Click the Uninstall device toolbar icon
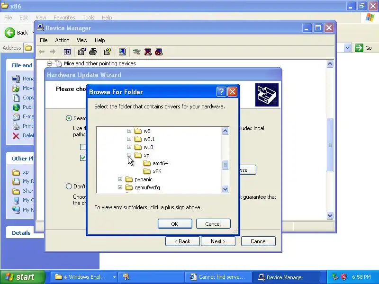The image size is (379, 284). click(148, 52)
